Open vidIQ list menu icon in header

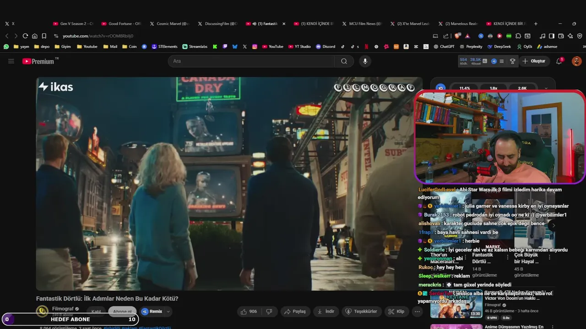coord(502,61)
